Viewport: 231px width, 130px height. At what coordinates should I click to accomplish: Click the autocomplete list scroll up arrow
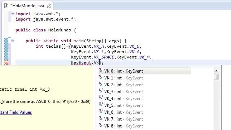click(x=217, y=71)
